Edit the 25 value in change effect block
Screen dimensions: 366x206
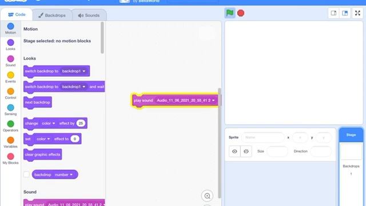[81, 123]
